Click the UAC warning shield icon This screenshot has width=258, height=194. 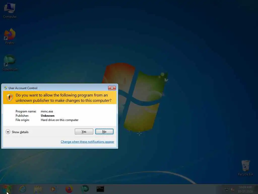point(10,97)
